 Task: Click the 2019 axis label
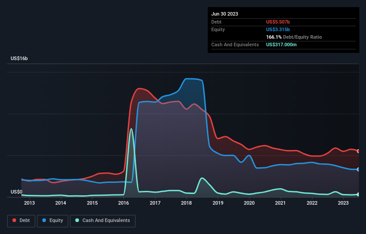click(218, 203)
